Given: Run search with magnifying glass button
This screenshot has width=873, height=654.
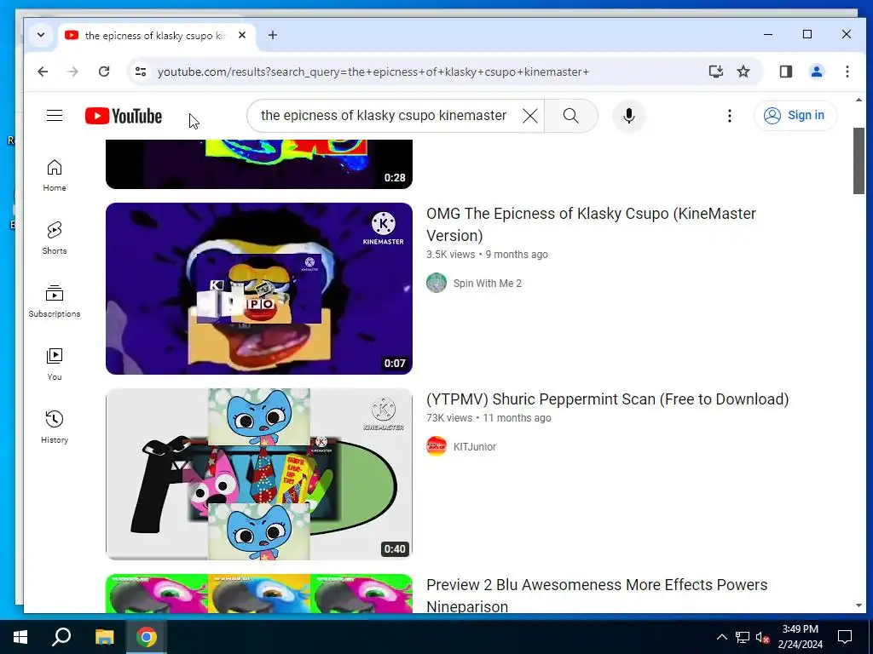Looking at the screenshot, I should 570,116.
